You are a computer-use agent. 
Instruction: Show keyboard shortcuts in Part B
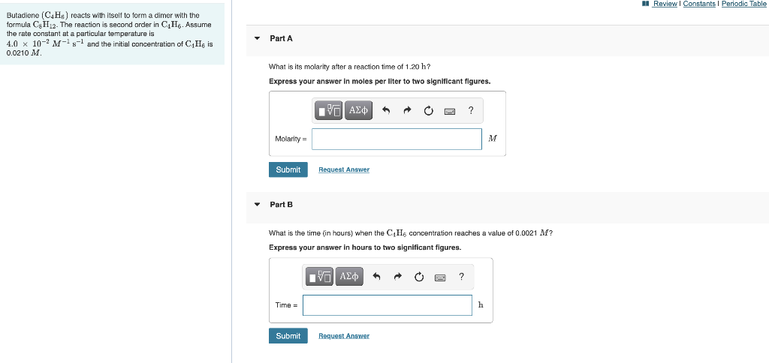point(440,277)
